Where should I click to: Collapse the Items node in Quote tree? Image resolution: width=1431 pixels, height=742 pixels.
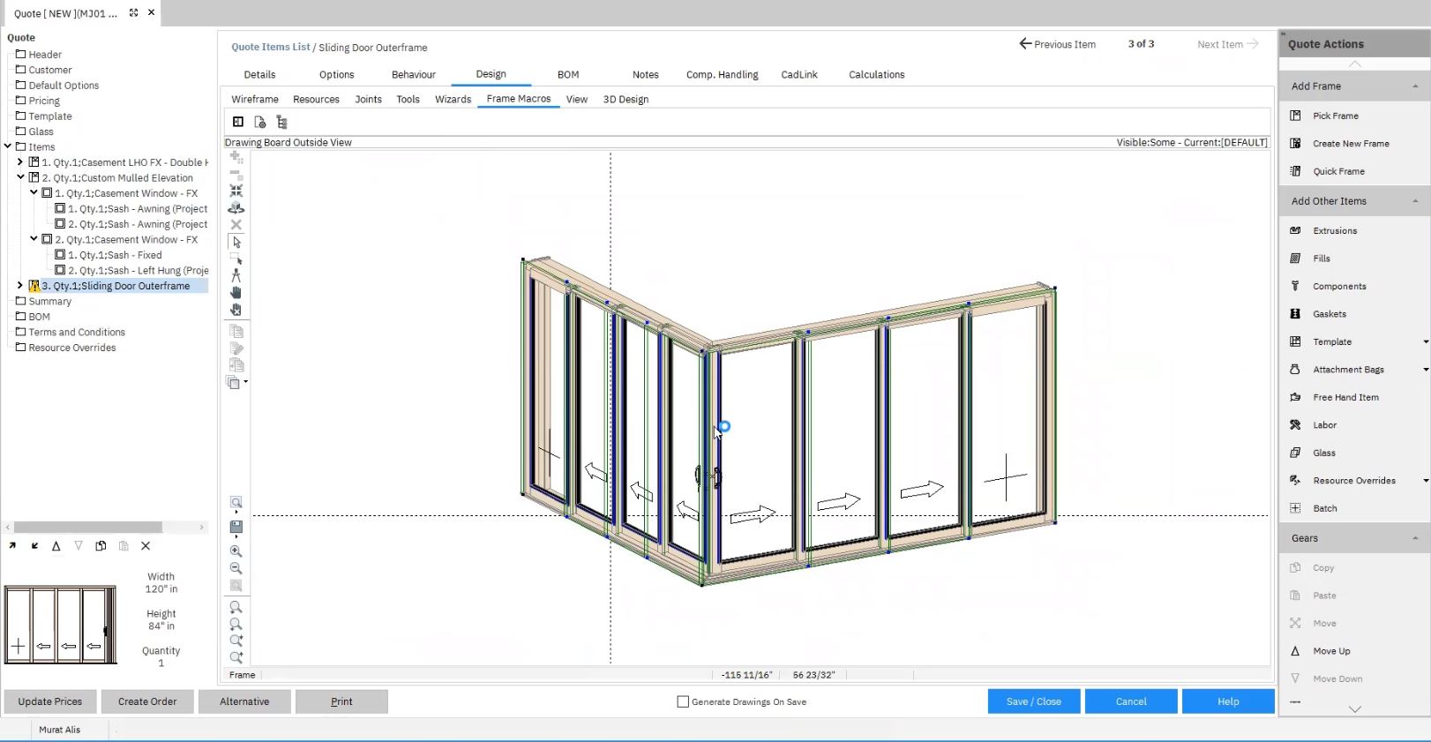tap(8, 146)
